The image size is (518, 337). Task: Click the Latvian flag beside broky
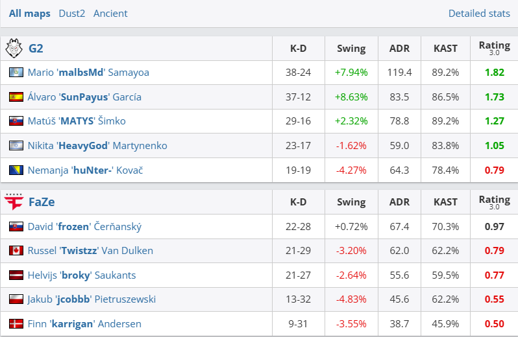(16, 275)
